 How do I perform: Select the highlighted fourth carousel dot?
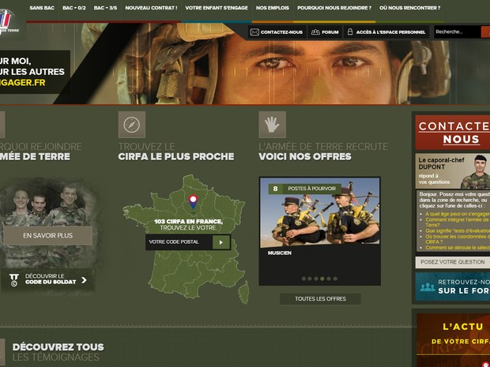(x=322, y=279)
